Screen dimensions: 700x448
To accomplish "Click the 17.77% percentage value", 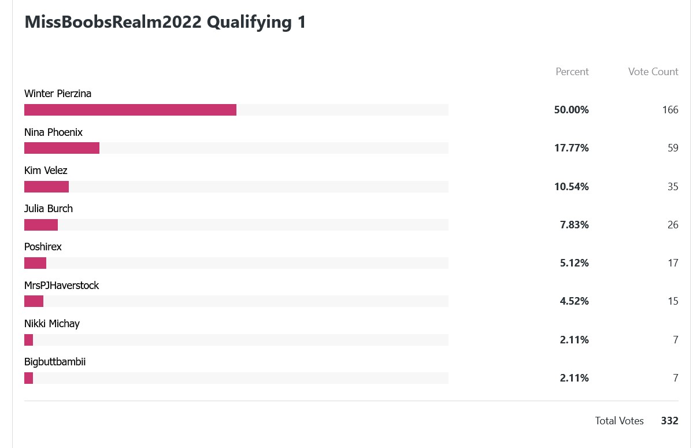I will pos(572,148).
